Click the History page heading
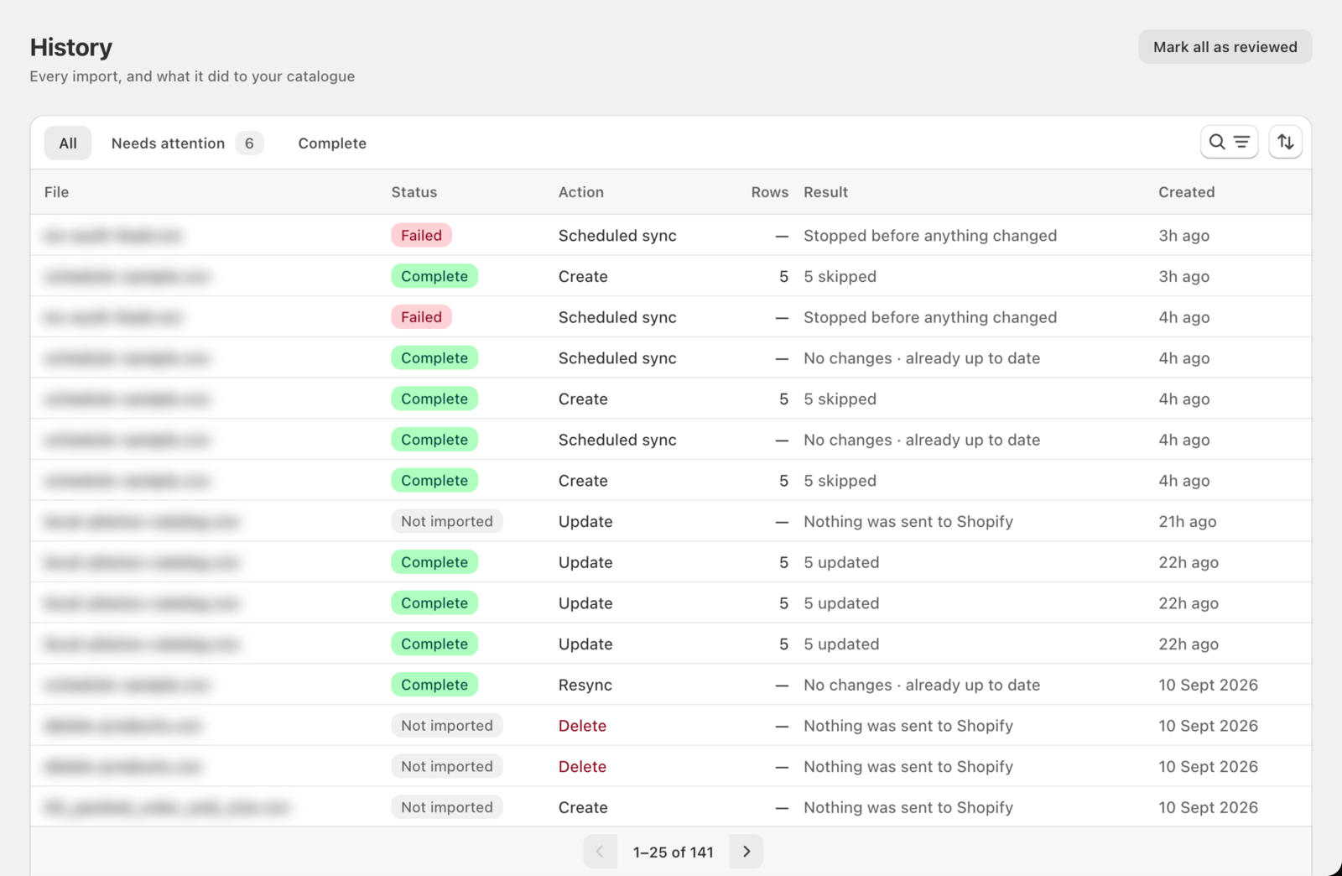 pos(71,47)
